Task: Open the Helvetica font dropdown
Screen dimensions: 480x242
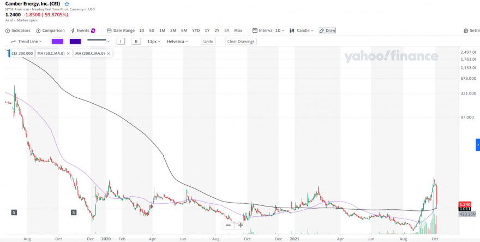Action: (177, 42)
